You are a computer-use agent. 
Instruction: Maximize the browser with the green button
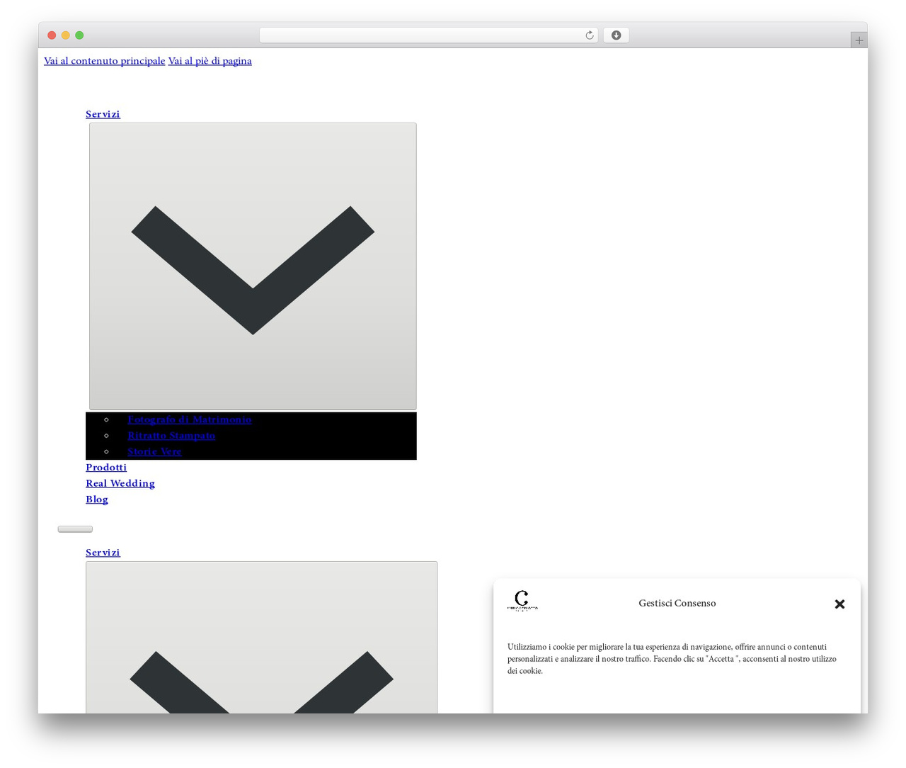(79, 35)
